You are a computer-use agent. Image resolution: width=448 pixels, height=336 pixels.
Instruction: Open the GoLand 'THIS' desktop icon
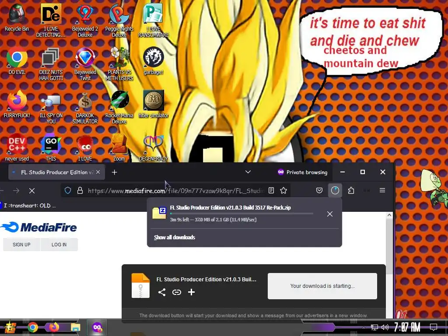[x=51, y=147]
